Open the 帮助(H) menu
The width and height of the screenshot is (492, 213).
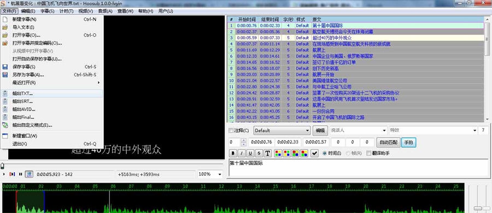[x=145, y=11]
